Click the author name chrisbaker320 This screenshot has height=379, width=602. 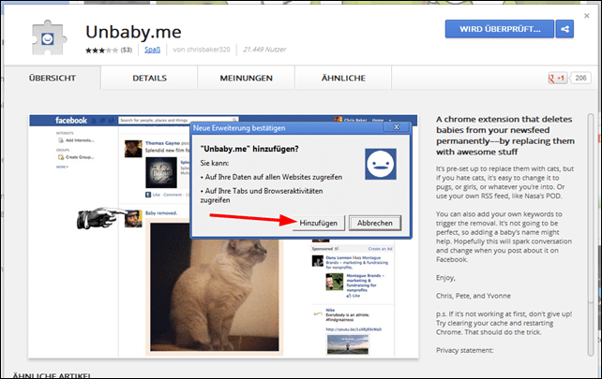[x=208, y=50]
